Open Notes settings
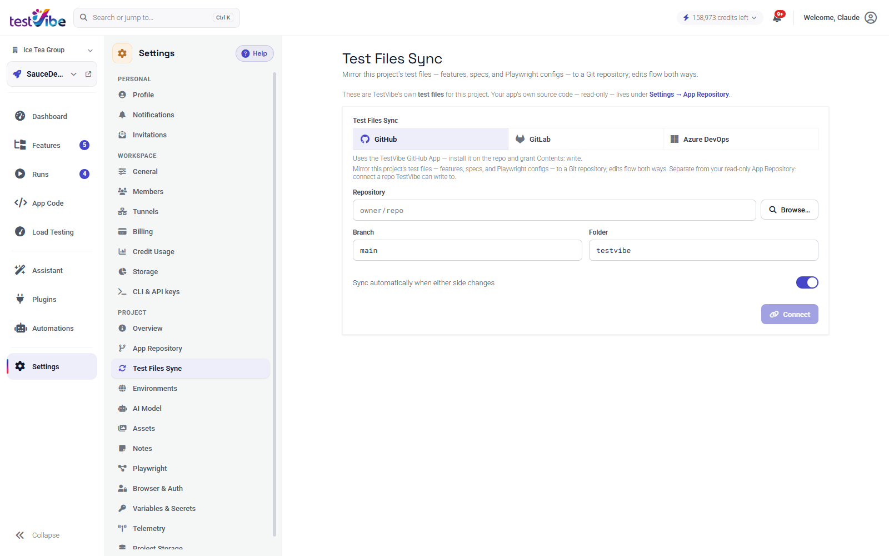 (191, 448)
